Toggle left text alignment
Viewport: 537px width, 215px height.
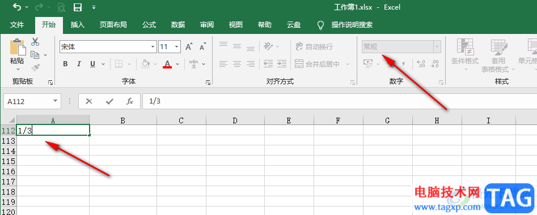point(223,63)
